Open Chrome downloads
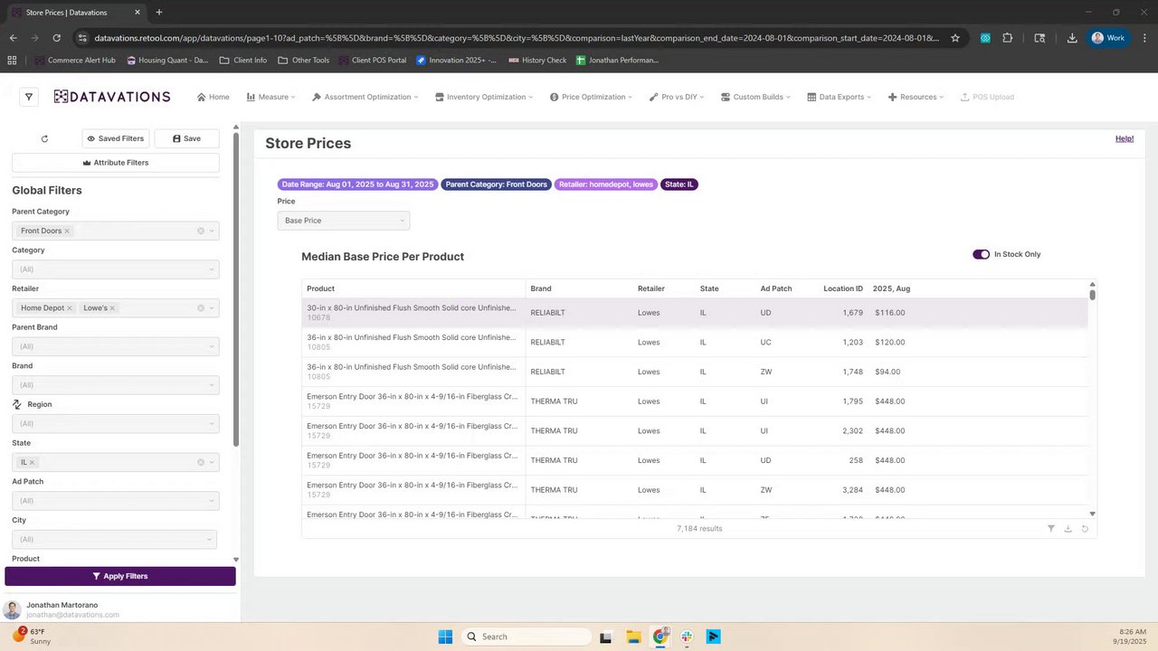The image size is (1158, 651). pyautogui.click(x=1072, y=38)
